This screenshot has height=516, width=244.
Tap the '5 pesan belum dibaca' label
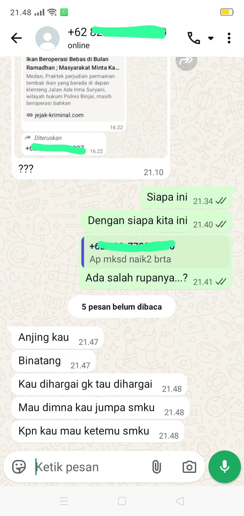122,307
